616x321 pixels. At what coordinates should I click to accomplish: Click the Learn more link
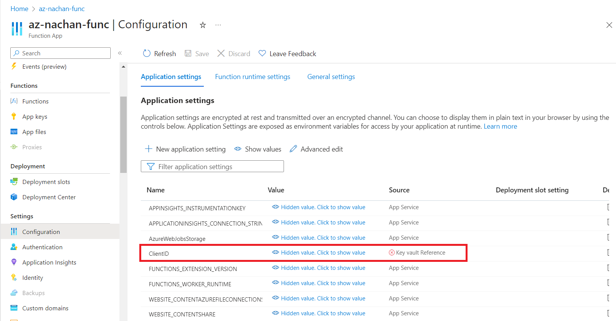(x=500, y=126)
